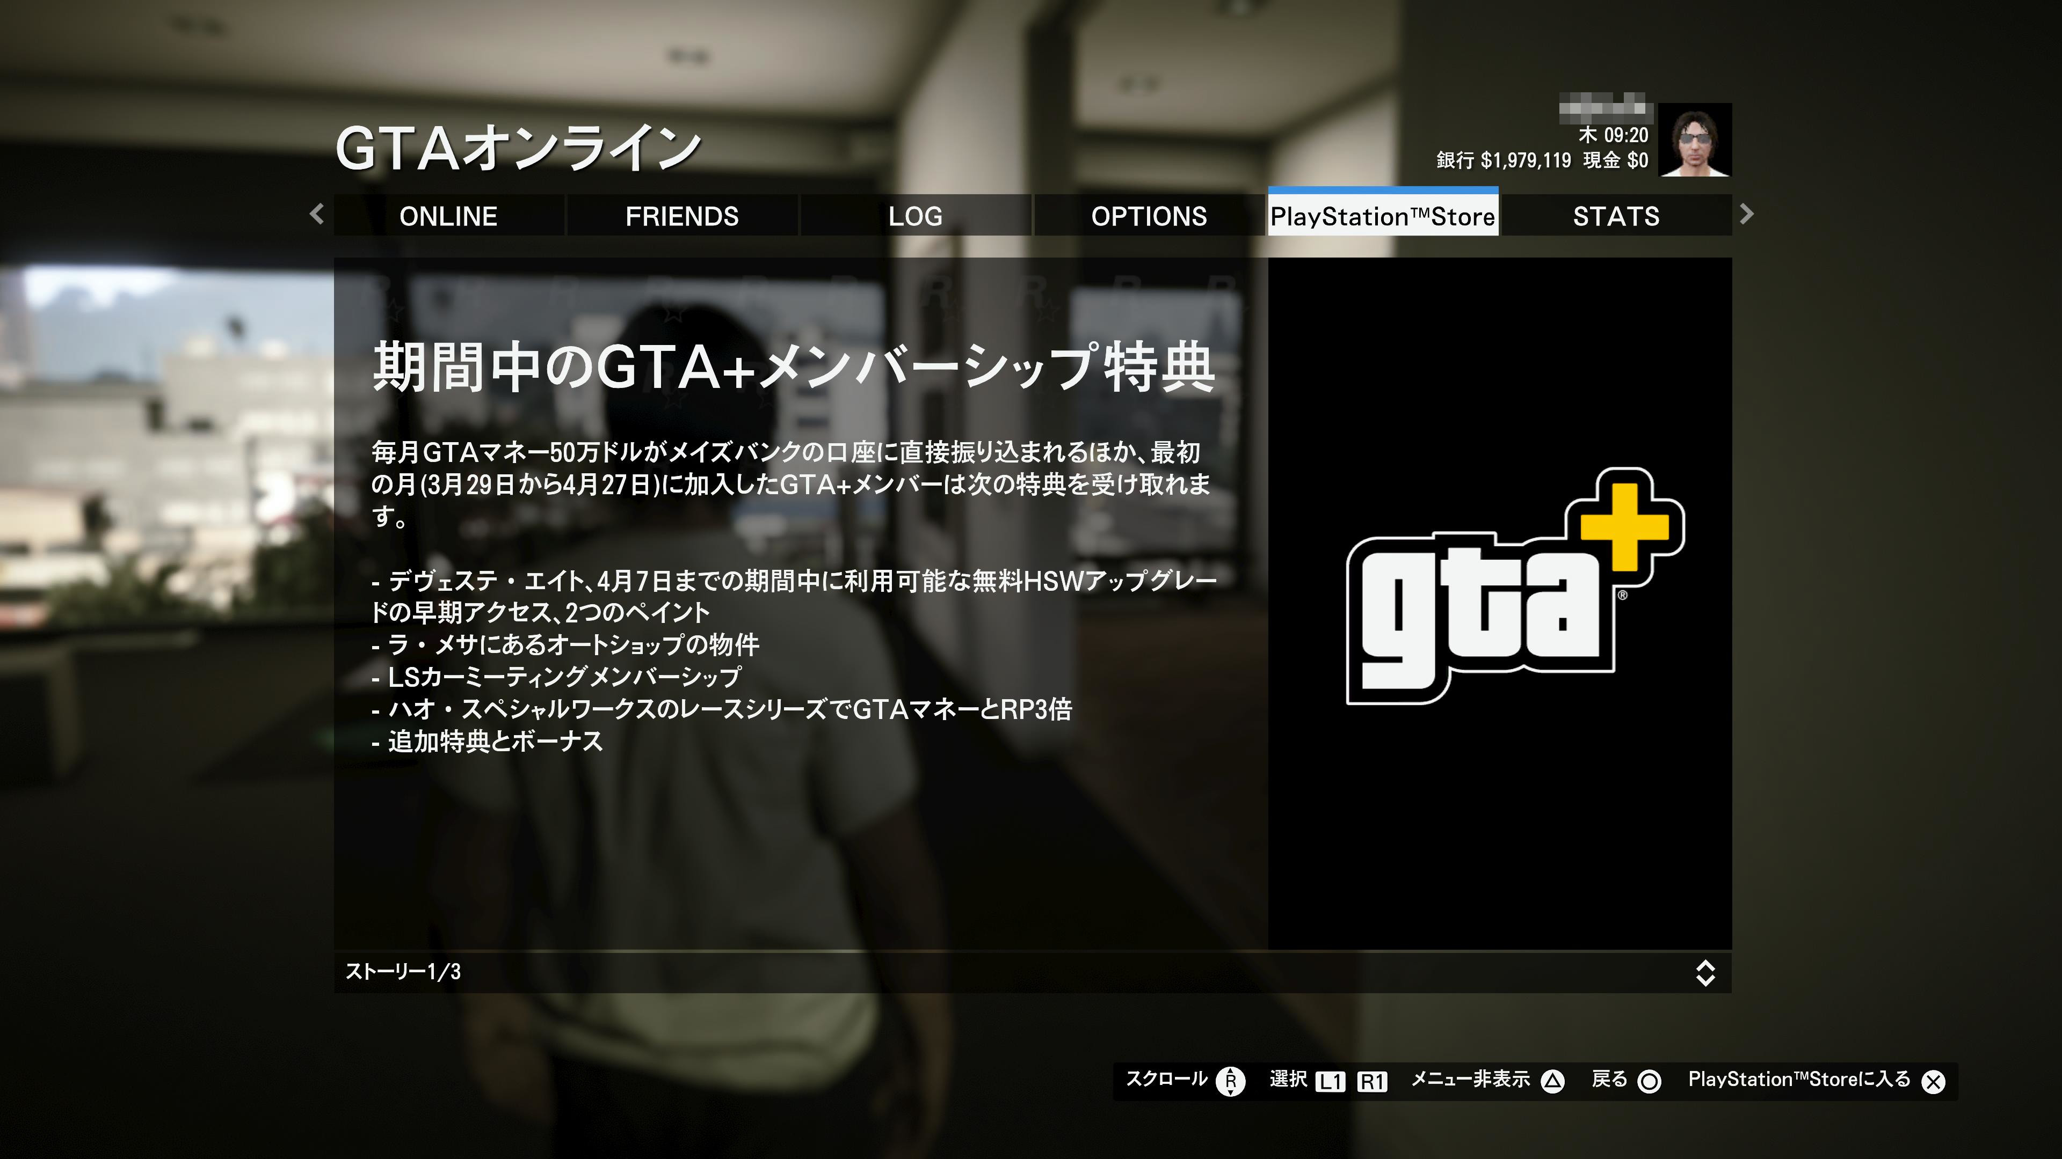Click the ラ・メサにあるオートショップの物件 line
2062x1159 pixels.
[565, 644]
